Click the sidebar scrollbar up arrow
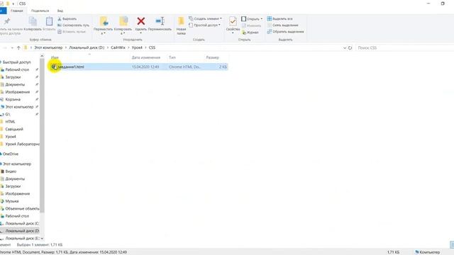Viewport: 454px width, 255px height. point(42,56)
